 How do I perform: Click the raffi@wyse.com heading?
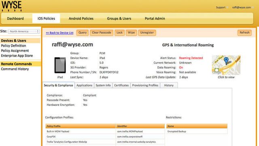[x=72, y=45]
